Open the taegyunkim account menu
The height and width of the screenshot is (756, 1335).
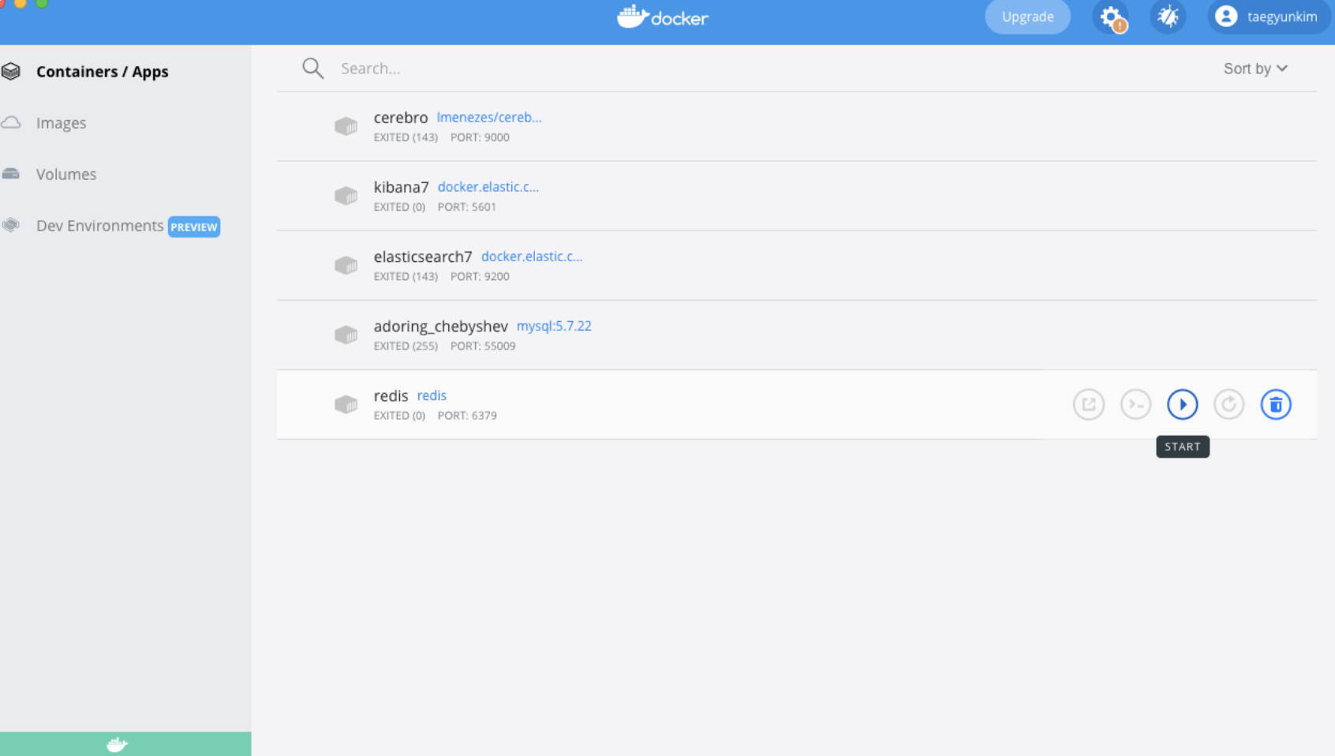(1268, 17)
